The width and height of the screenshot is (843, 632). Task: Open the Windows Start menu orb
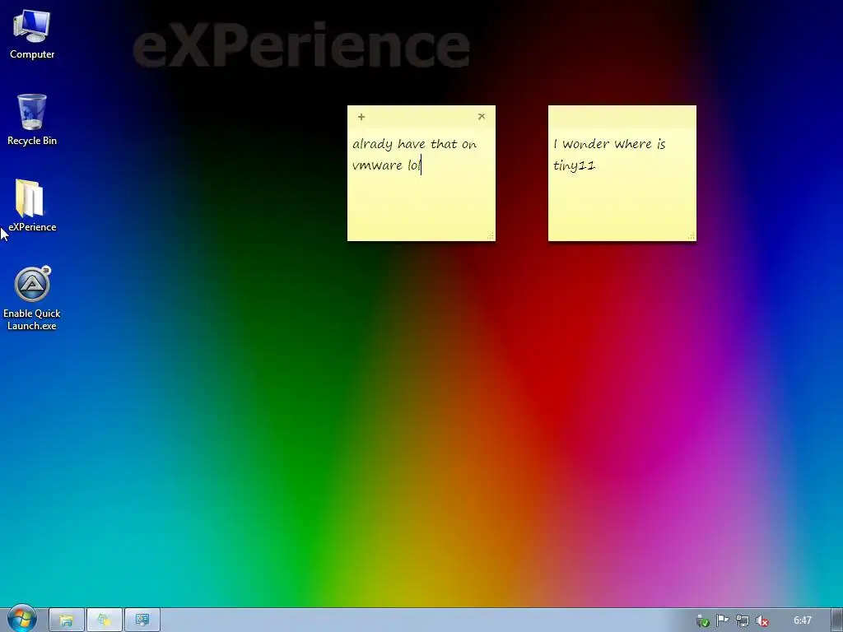tap(22, 619)
